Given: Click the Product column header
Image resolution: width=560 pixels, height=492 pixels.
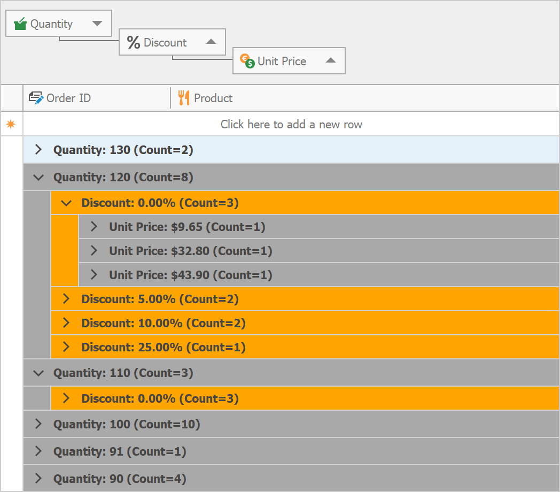Looking at the screenshot, I should coord(363,98).
